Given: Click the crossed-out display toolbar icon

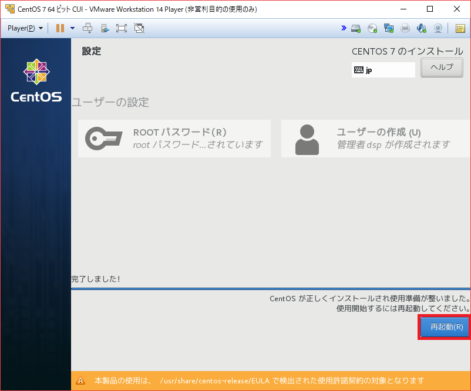Looking at the screenshot, I should click(x=139, y=28).
